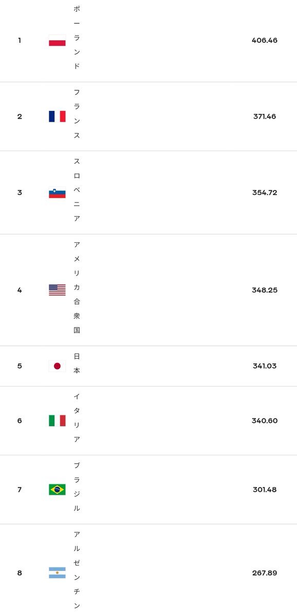
Task: Click the Brazil flag icon
Action: (57, 489)
